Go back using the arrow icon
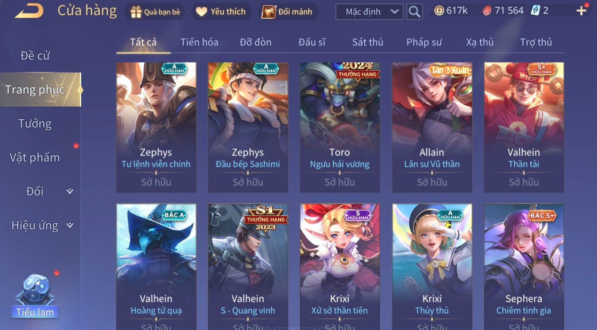Viewport: 597px width, 330px height. 29,11
